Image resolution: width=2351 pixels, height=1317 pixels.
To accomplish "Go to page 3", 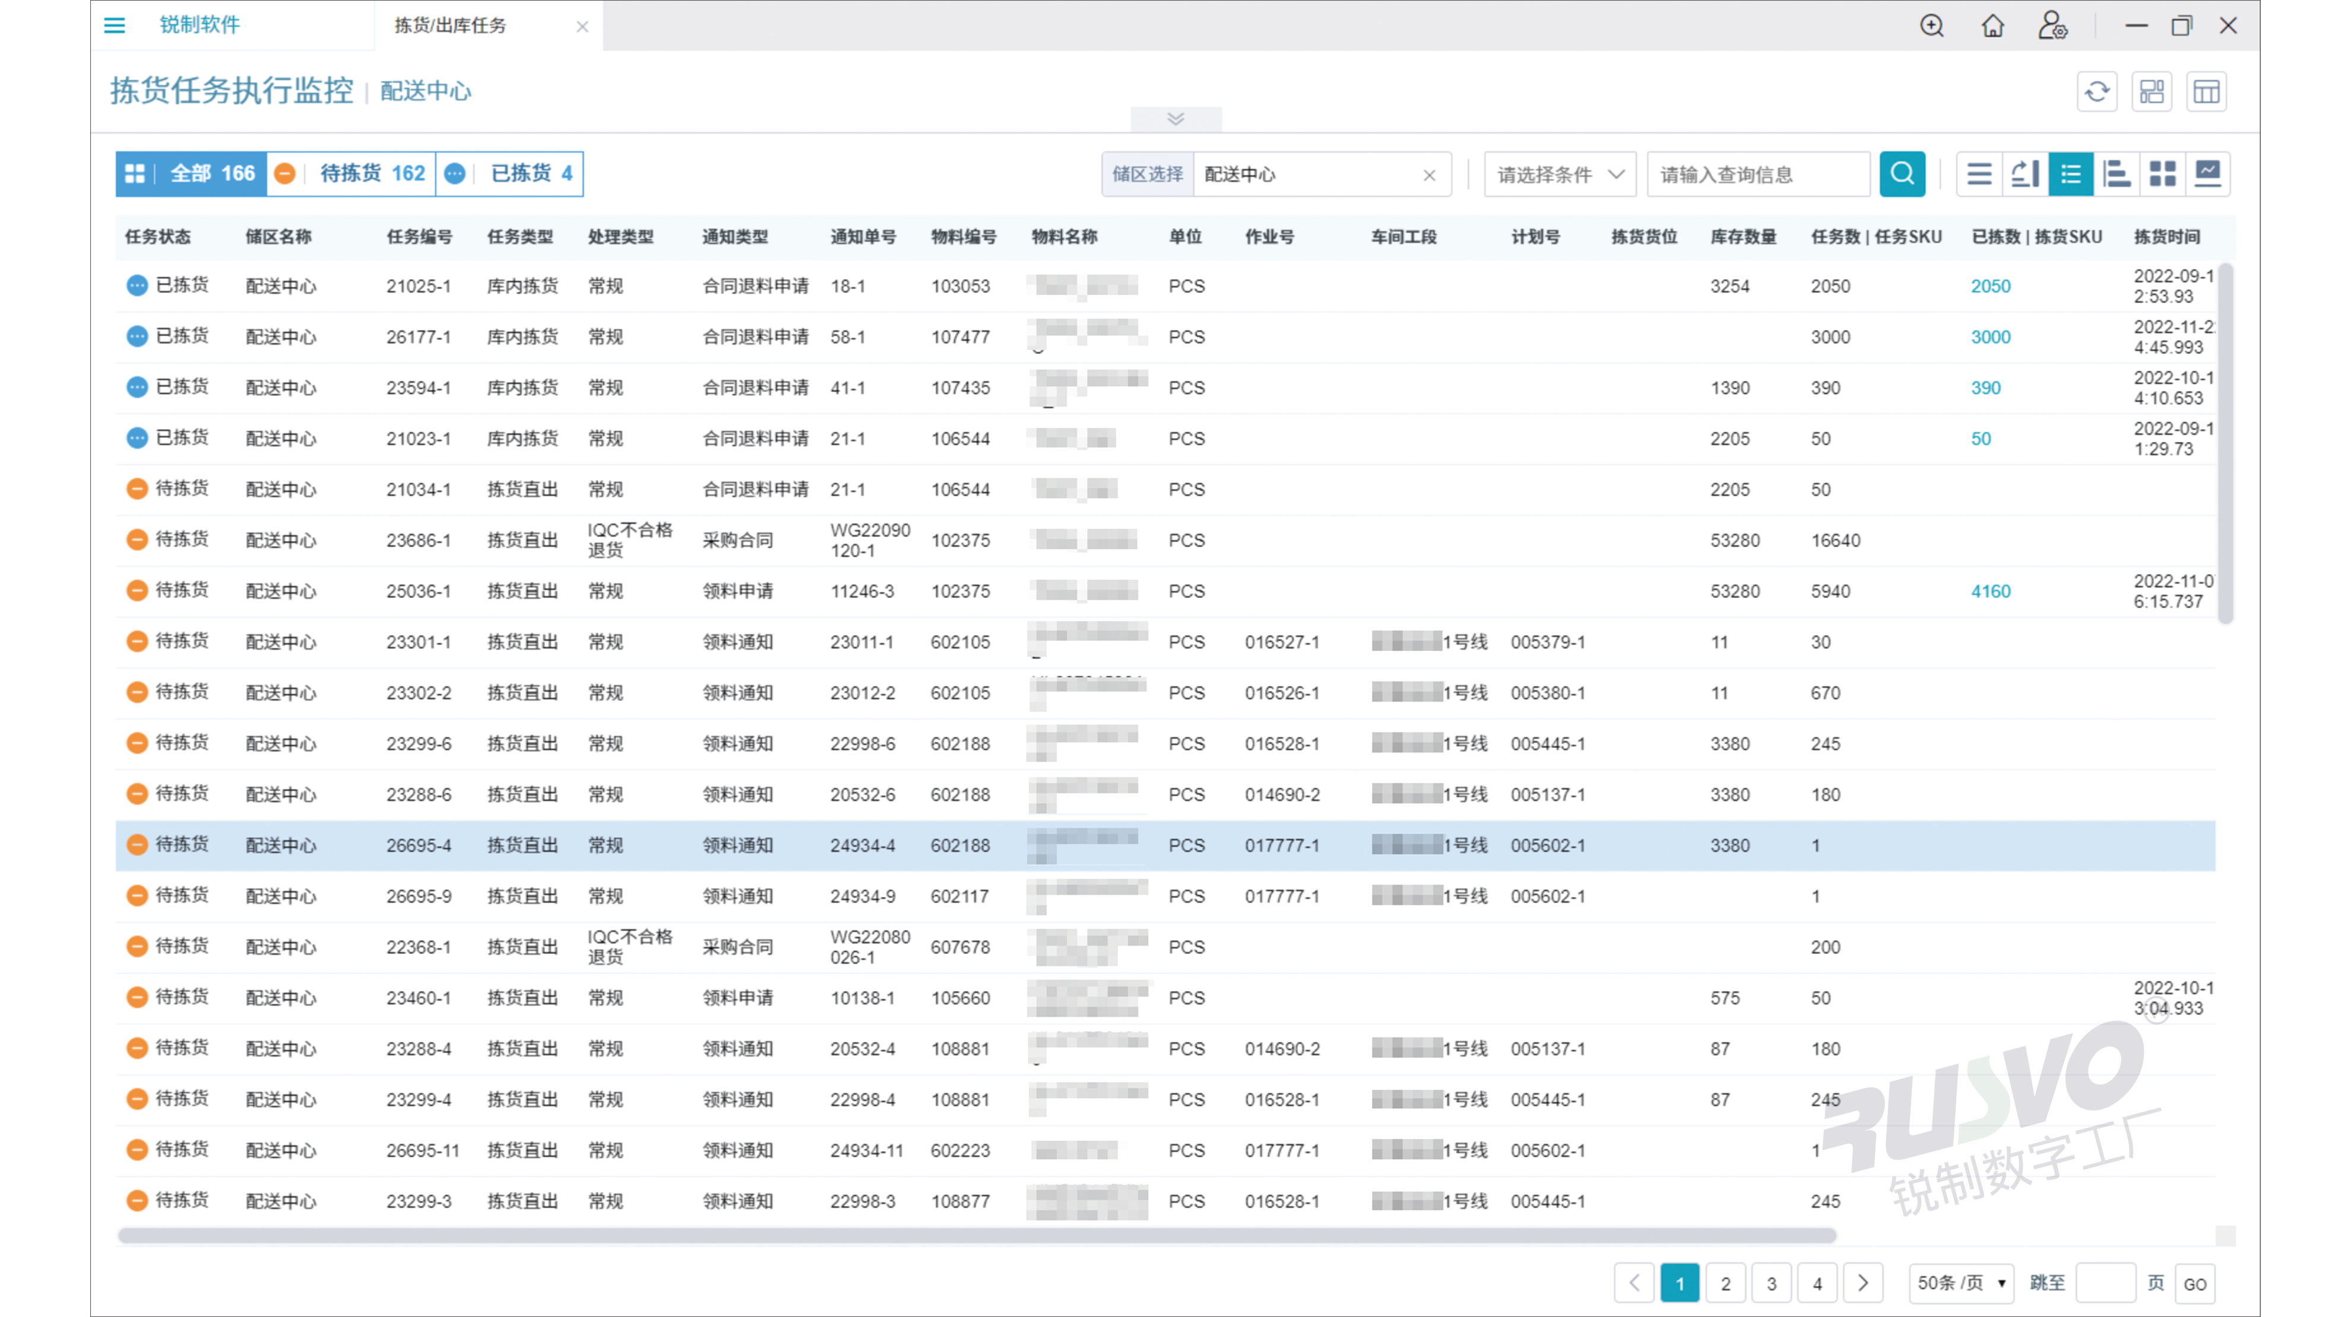I will click(1772, 1283).
